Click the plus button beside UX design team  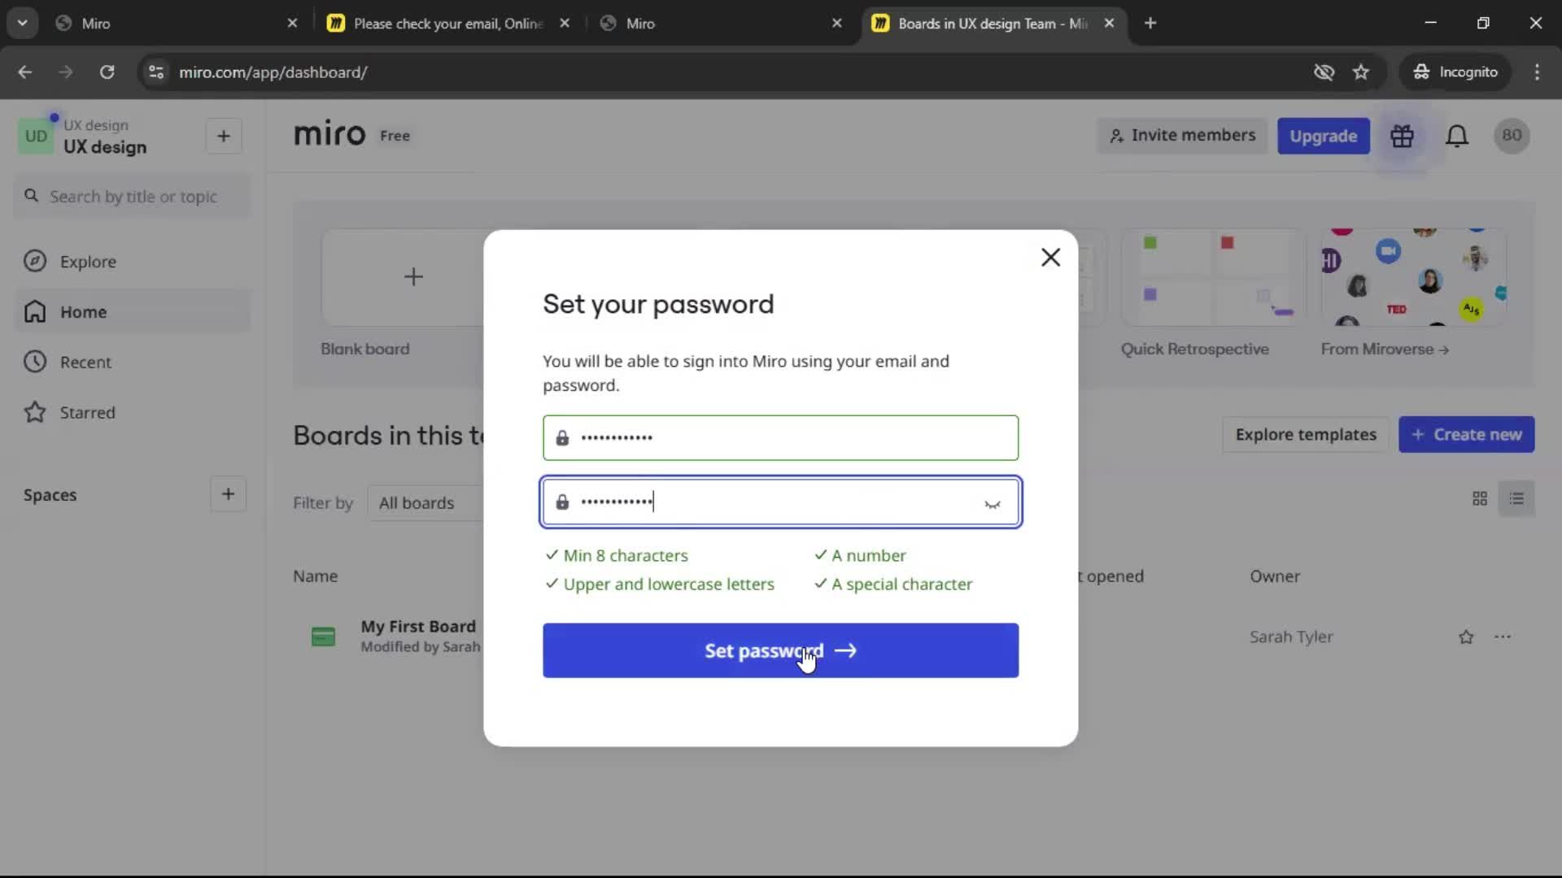pyautogui.click(x=224, y=137)
